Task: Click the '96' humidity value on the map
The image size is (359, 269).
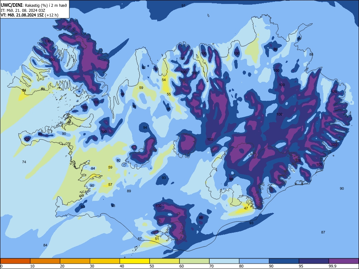Action: (x=134, y=107)
